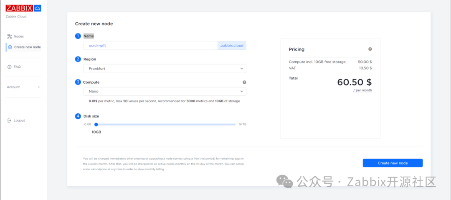
Task: Click the Logout arrow icon
Action: point(10,121)
